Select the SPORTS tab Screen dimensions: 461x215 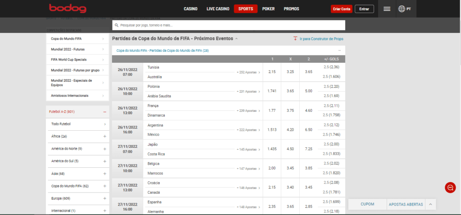pyautogui.click(x=245, y=9)
